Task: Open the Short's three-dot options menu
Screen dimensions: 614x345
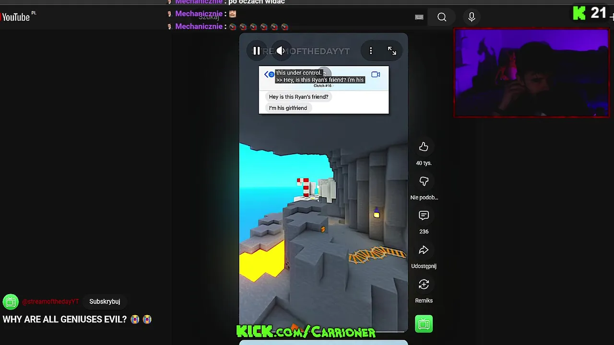Action: [x=371, y=51]
